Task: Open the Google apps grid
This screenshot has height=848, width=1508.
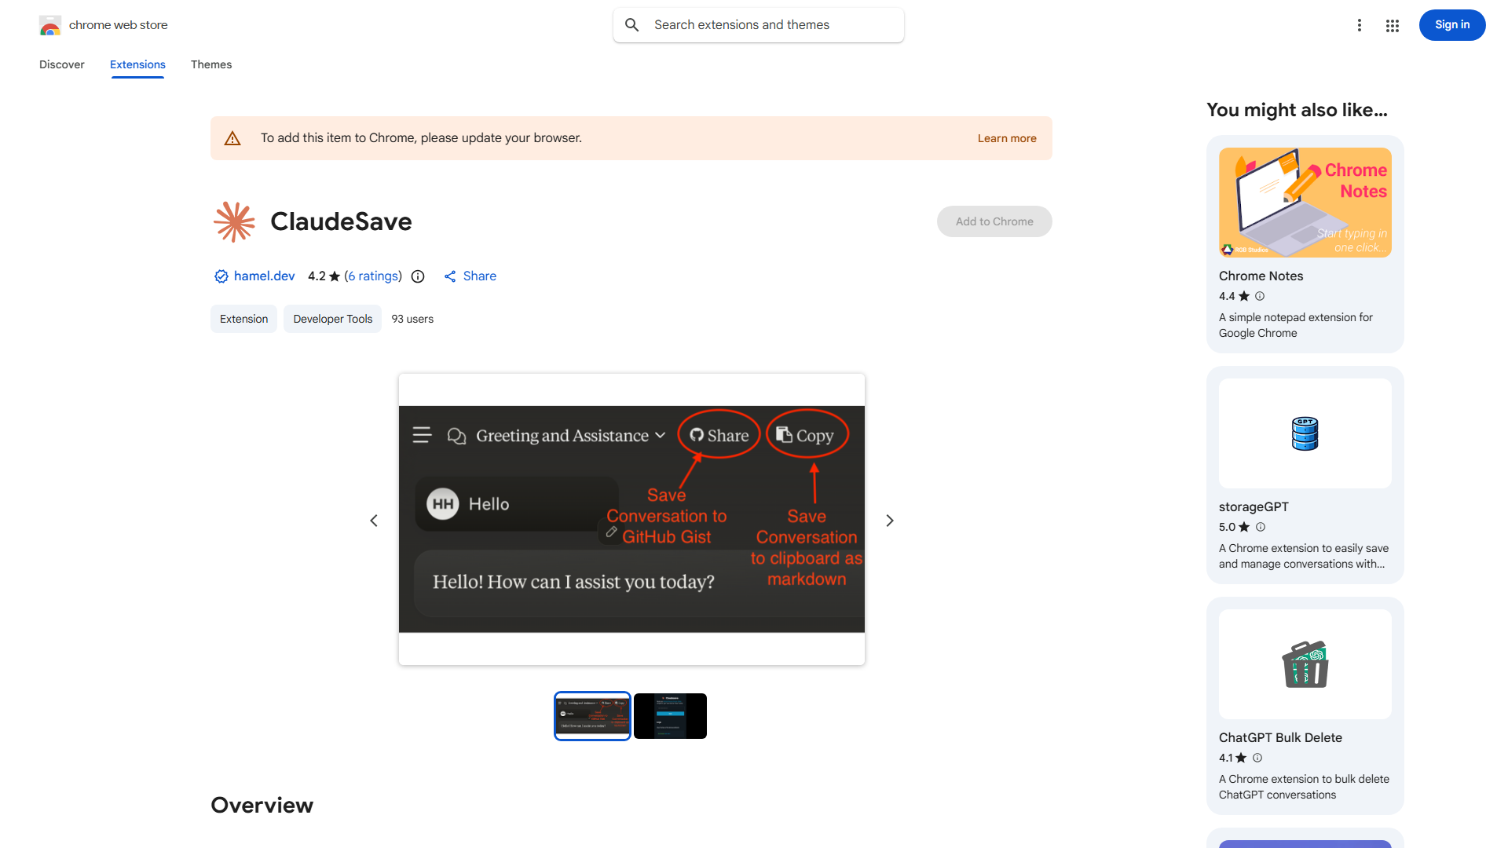Action: pos(1392,25)
